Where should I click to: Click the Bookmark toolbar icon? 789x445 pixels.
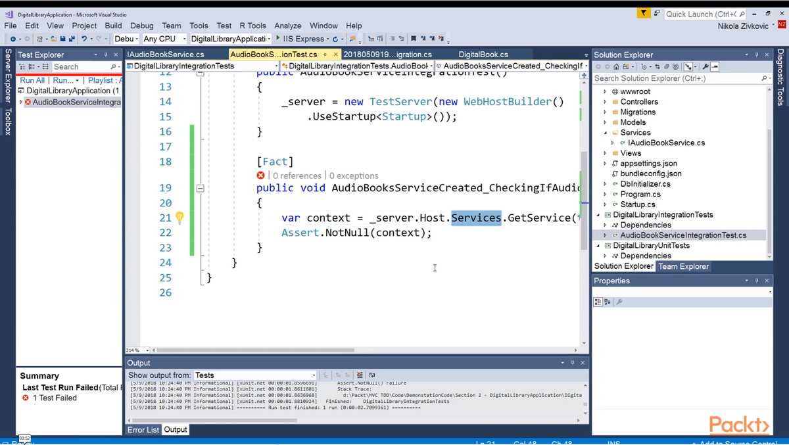point(413,39)
